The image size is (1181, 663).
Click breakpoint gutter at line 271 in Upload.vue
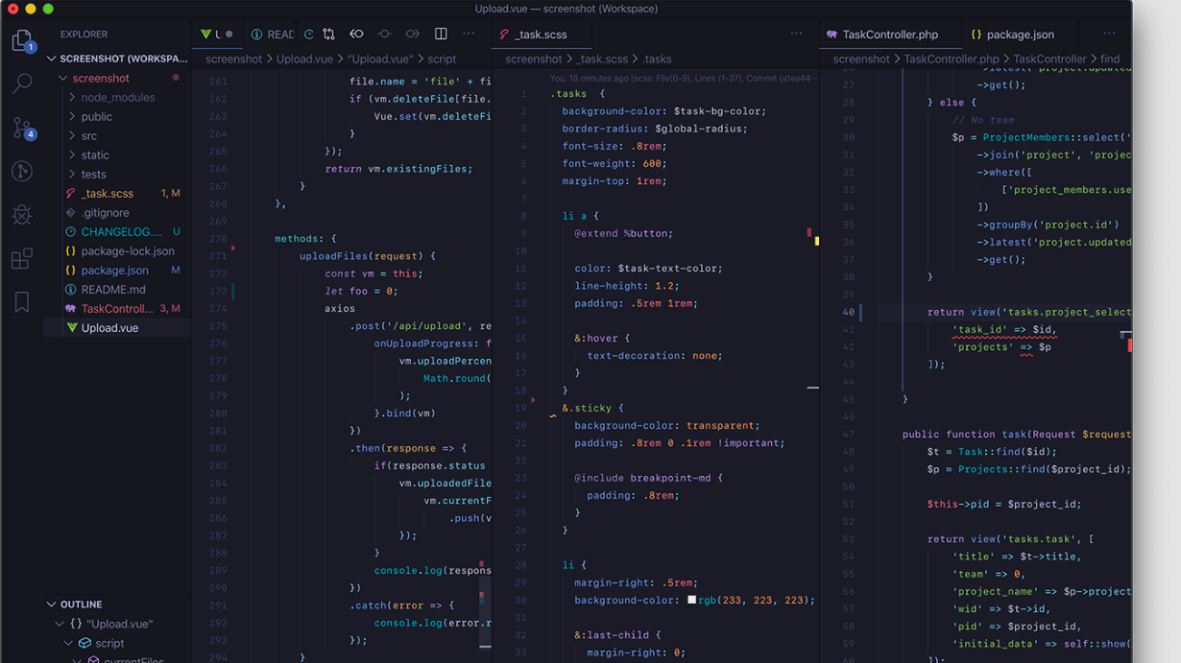(x=233, y=249)
